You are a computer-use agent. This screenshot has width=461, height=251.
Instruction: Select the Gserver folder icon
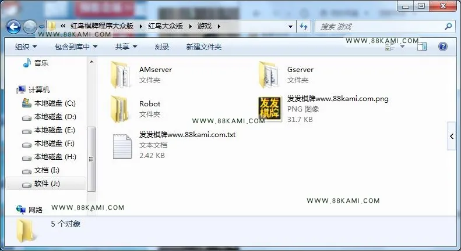point(268,74)
